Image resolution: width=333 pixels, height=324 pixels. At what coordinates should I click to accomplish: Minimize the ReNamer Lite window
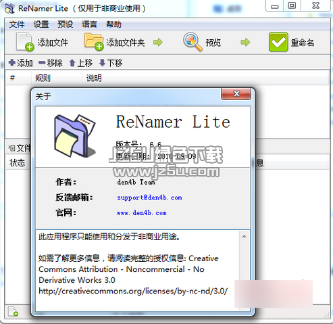(x=274, y=5)
